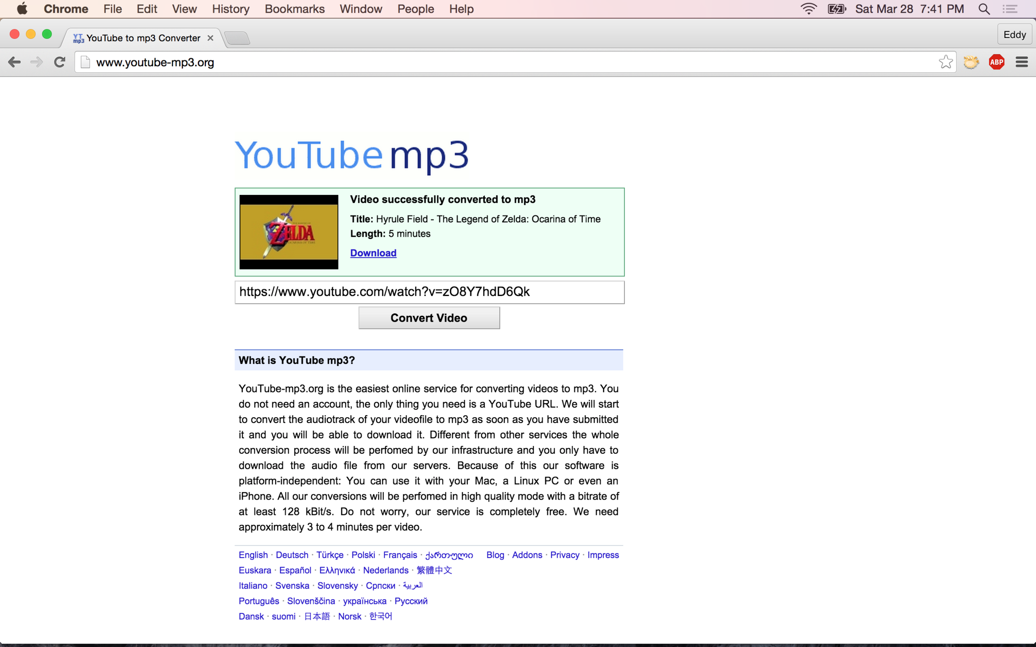This screenshot has height=647, width=1036.
Task: Open the Blog link
Action: [495, 555]
